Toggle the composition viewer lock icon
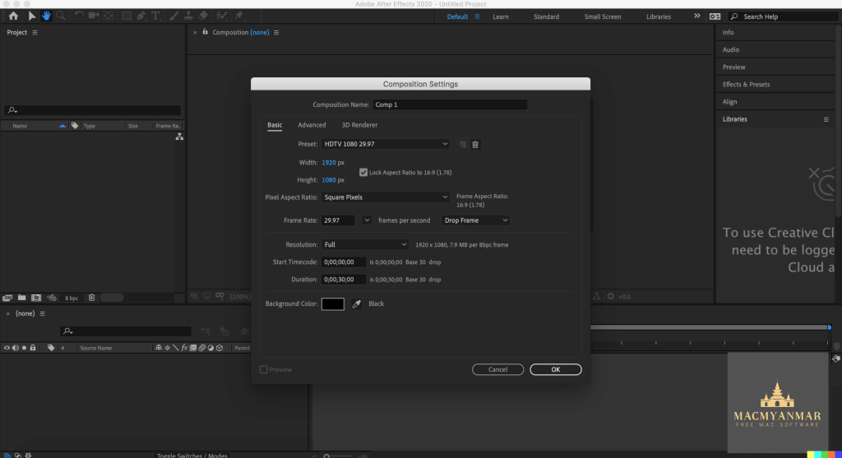 205,32
